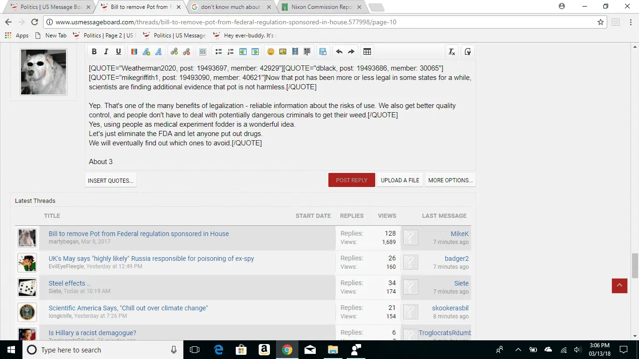
Task: Open the text color picker
Action: (134, 52)
